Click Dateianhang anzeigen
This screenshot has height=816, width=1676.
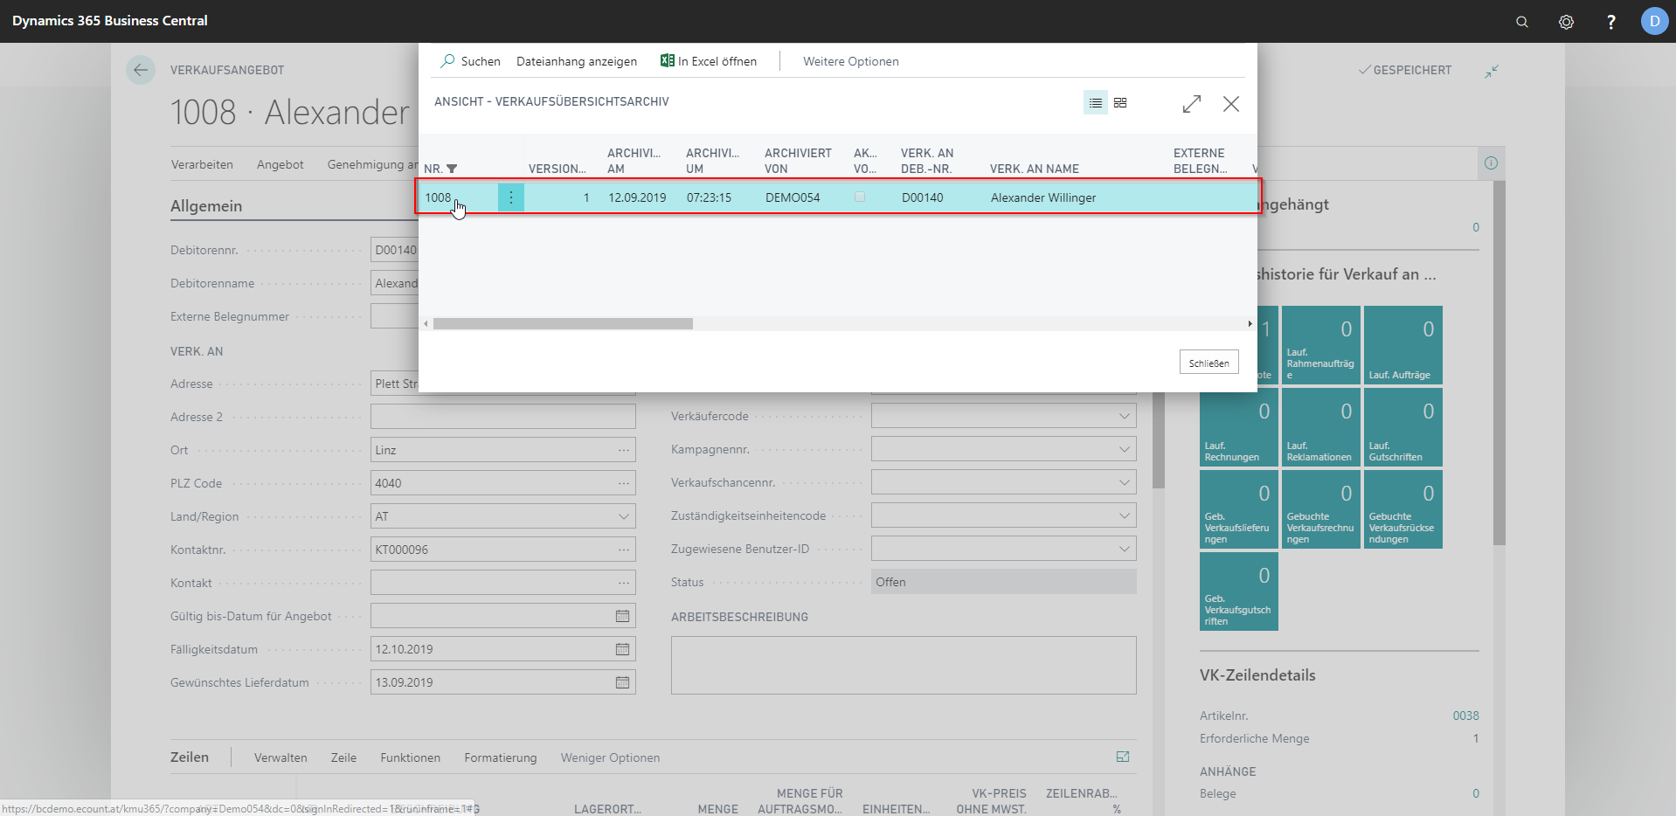click(x=577, y=61)
